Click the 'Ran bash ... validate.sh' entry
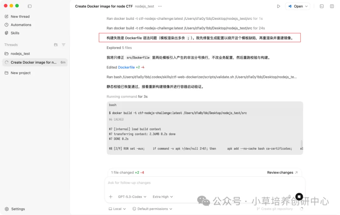340x215 pixels. coord(202,77)
